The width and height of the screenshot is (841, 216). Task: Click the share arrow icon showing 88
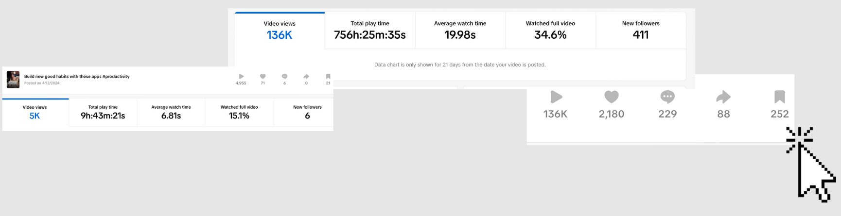coord(723,97)
